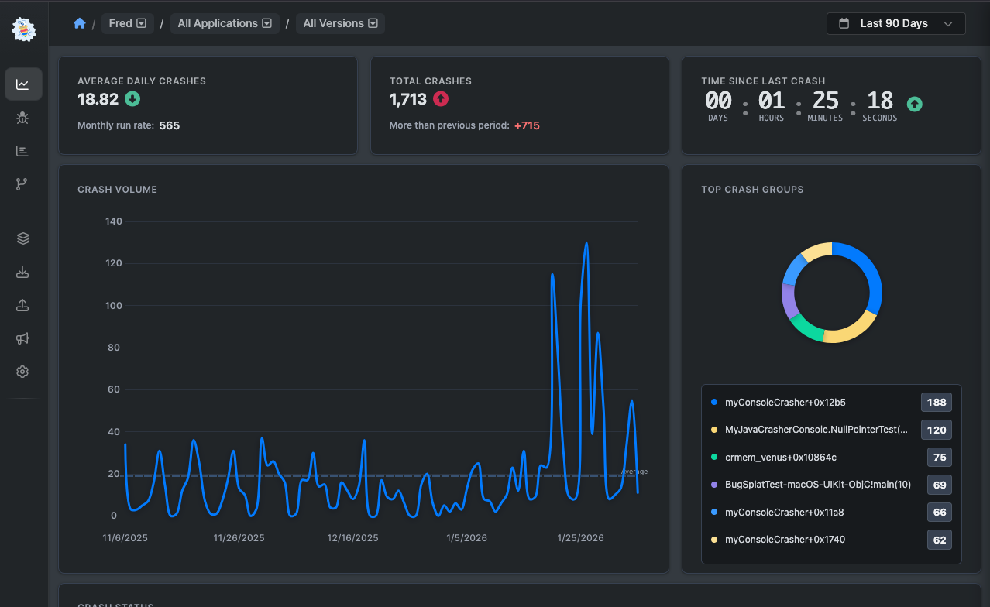Go to home via breadcrumb house icon
The width and height of the screenshot is (990, 607).
point(79,23)
